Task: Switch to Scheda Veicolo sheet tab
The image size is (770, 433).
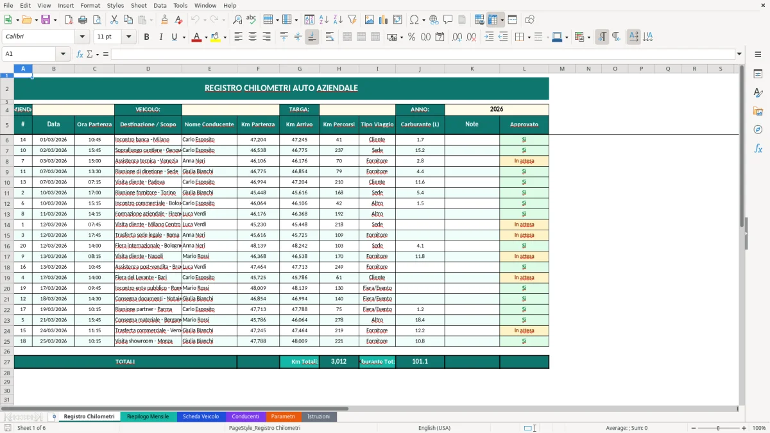Action: [201, 416]
